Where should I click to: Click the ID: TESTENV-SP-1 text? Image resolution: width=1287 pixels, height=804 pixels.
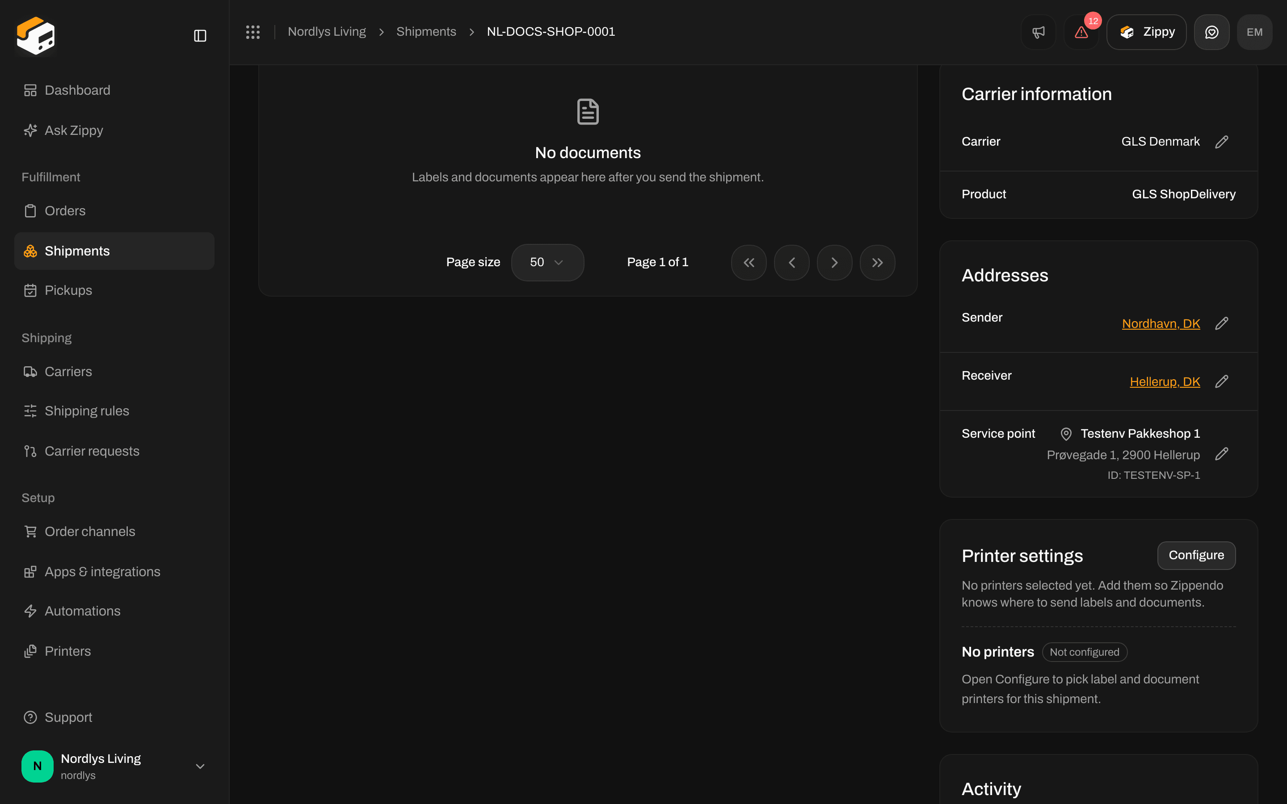click(x=1153, y=475)
